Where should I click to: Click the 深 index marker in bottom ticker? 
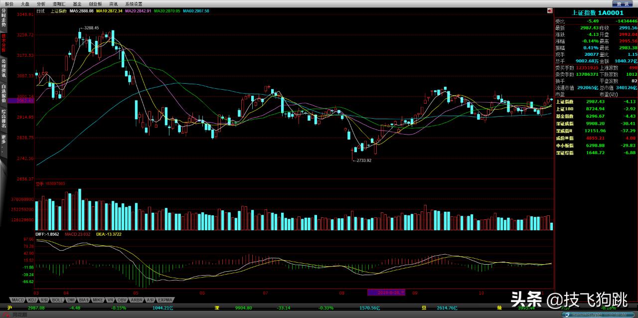click(x=217, y=308)
